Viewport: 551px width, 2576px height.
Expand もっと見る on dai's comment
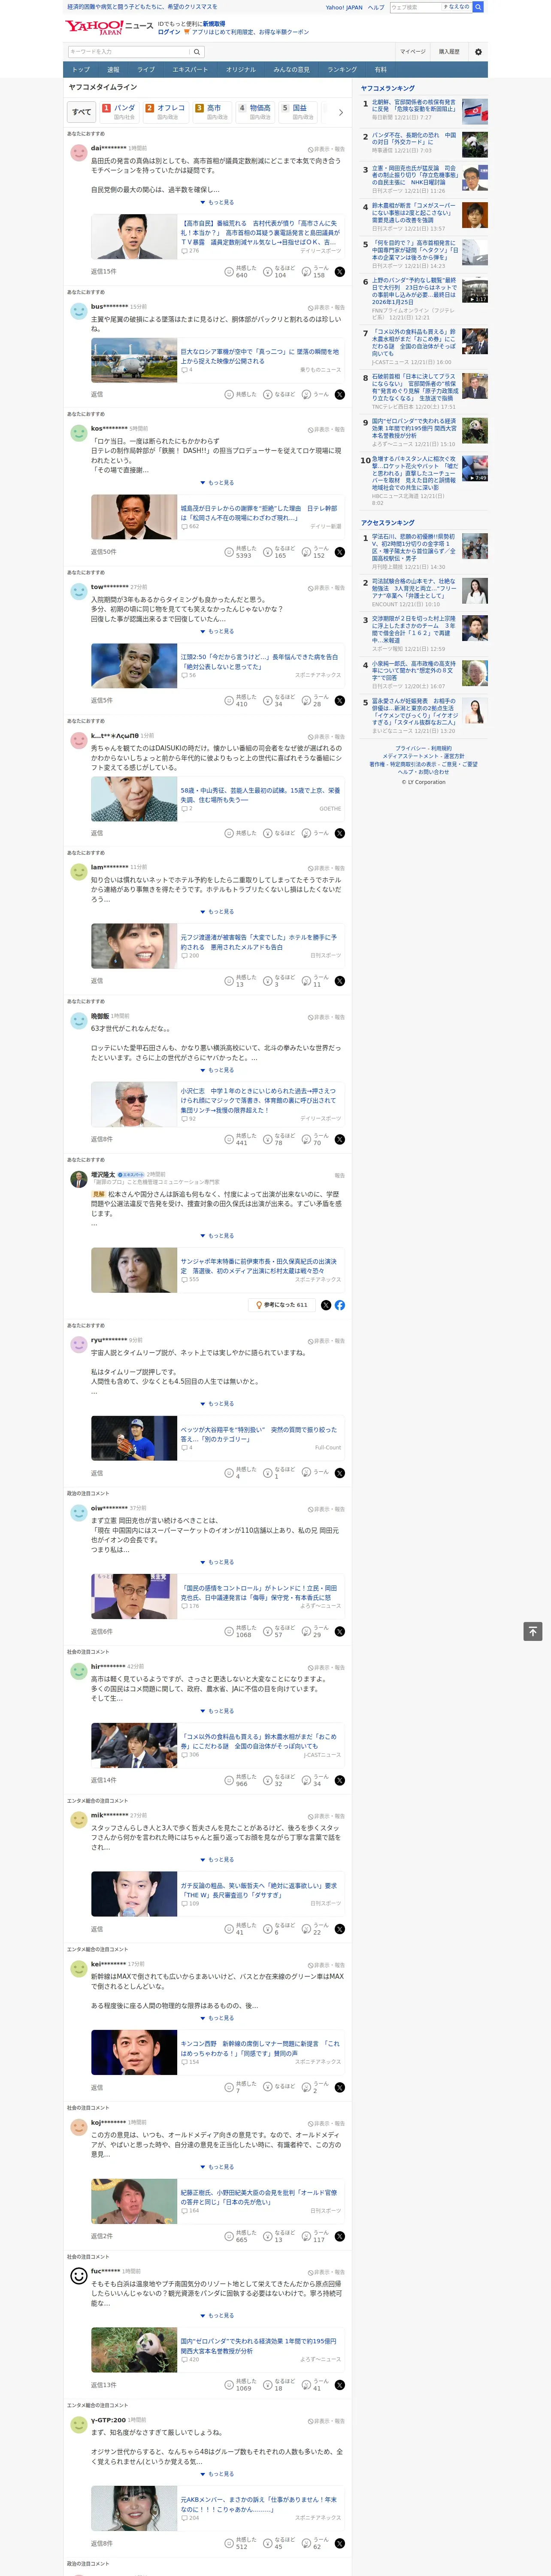click(x=217, y=202)
